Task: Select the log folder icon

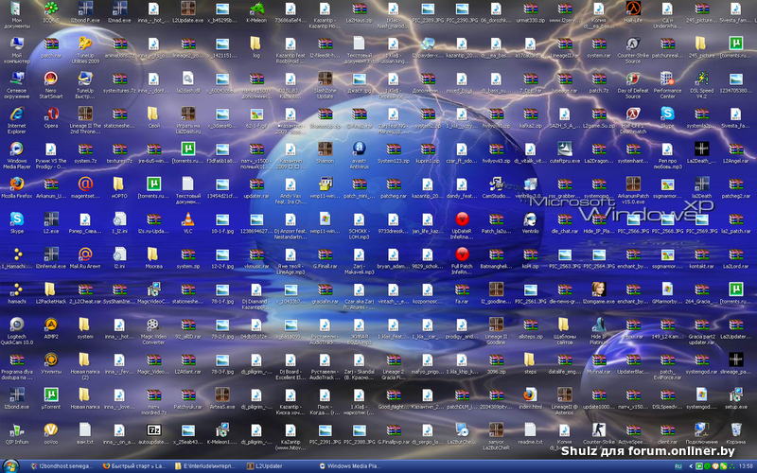Action: pyautogui.click(x=256, y=44)
